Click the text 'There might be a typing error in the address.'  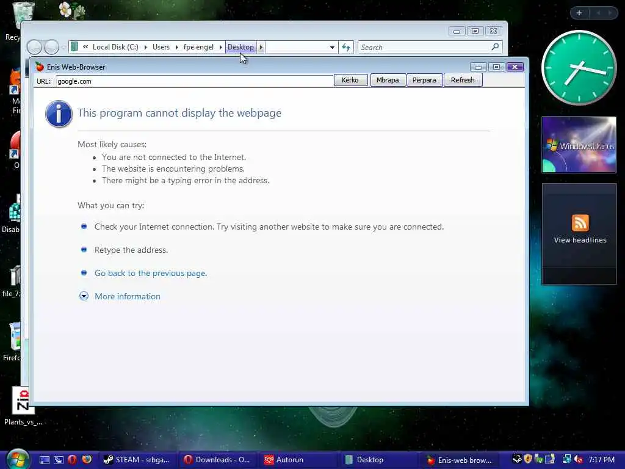pyautogui.click(x=186, y=181)
